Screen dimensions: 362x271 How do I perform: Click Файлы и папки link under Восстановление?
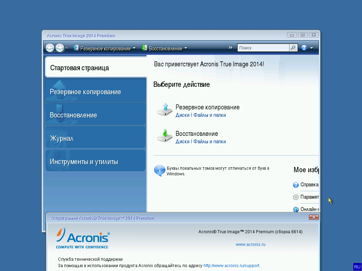tap(209, 141)
